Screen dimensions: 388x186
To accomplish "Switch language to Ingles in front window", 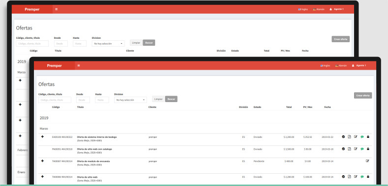I will click(x=325, y=66).
